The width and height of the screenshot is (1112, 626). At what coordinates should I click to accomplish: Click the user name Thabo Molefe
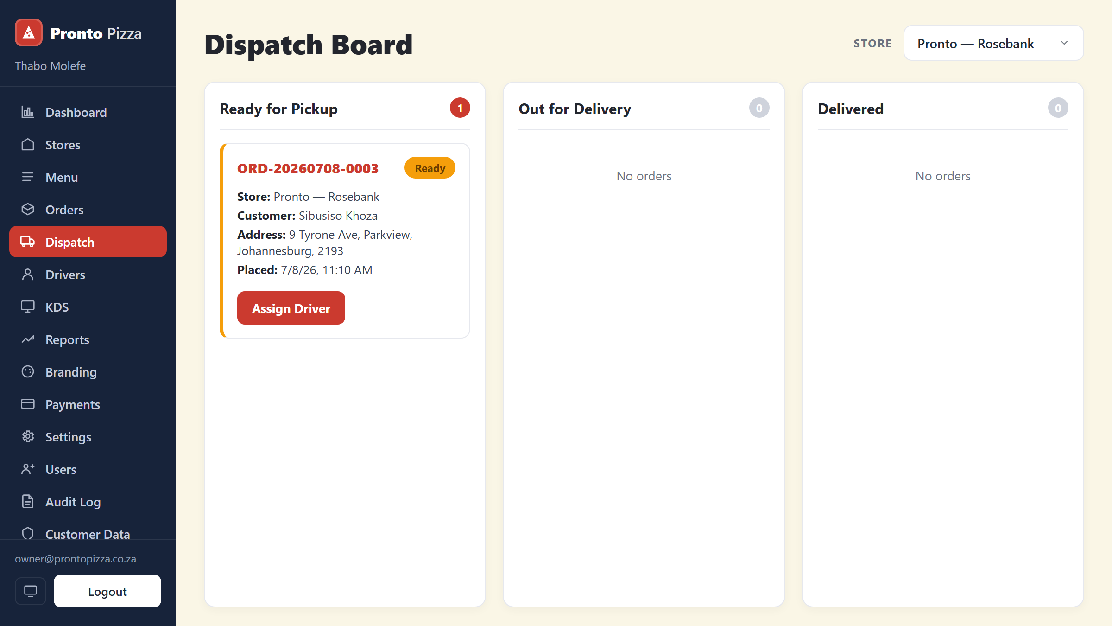pos(50,66)
